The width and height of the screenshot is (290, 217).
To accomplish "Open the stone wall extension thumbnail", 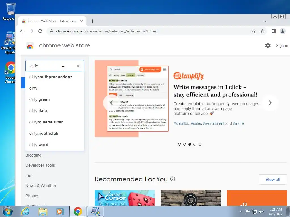I will [x=191, y=198].
